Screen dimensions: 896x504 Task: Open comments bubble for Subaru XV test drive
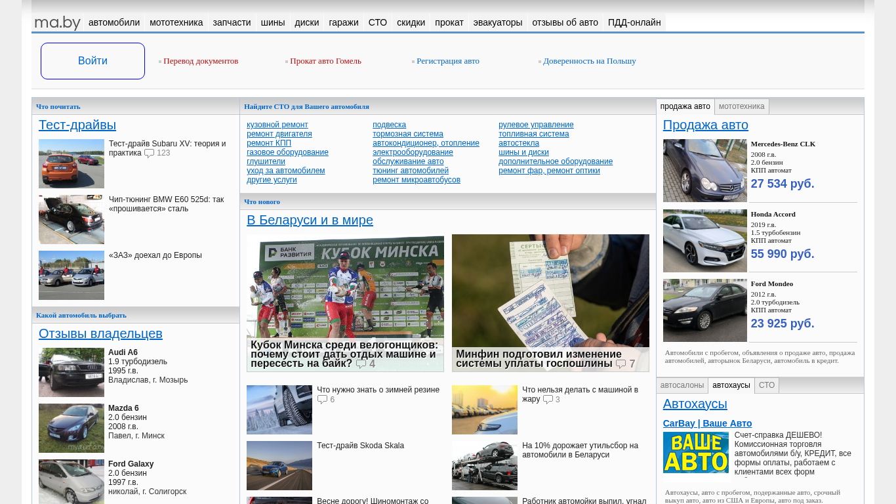tap(149, 154)
